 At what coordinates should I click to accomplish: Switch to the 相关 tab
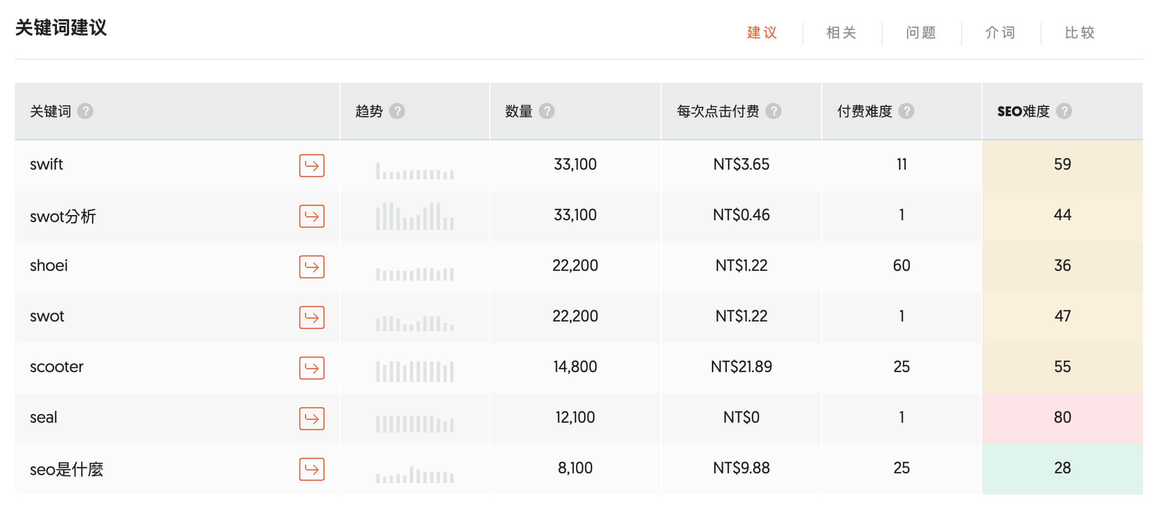click(x=841, y=33)
